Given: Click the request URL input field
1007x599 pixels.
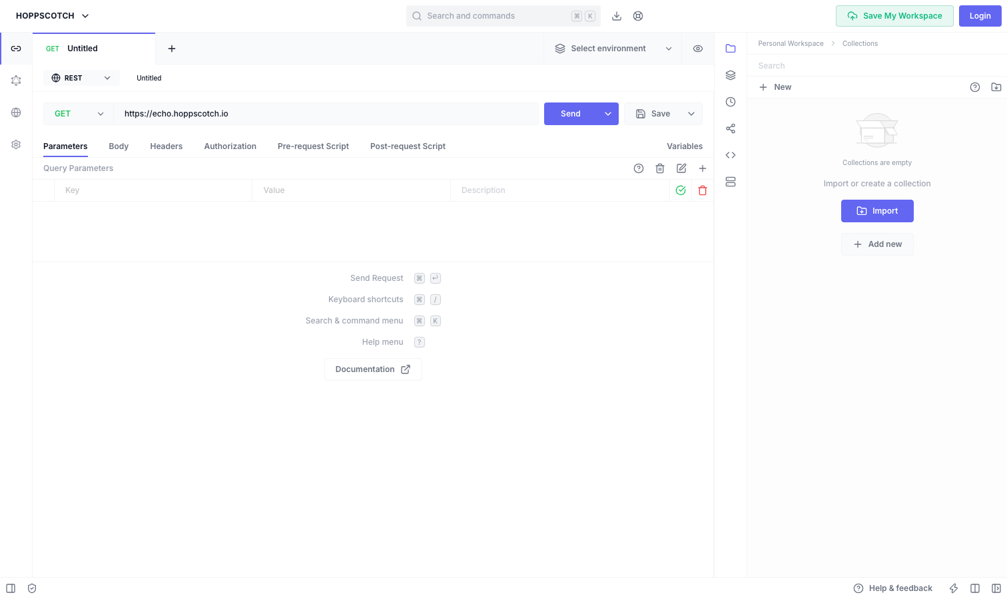Looking at the screenshot, I should point(326,114).
